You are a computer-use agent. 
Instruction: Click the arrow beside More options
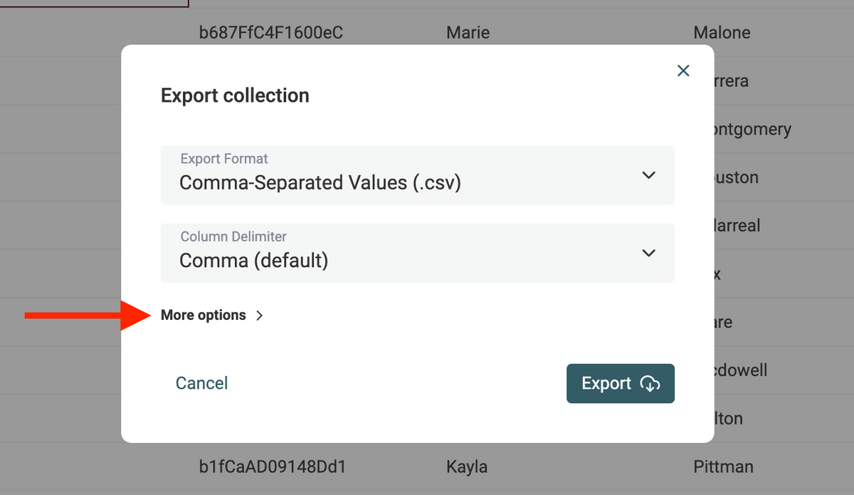tap(260, 316)
